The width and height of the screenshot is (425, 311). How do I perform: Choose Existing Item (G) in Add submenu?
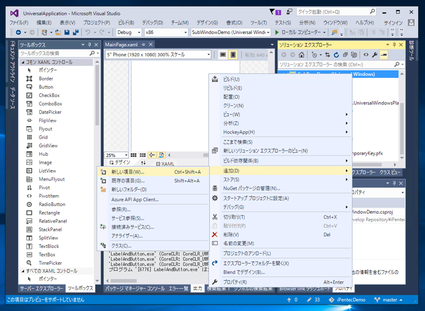[x=153, y=181]
